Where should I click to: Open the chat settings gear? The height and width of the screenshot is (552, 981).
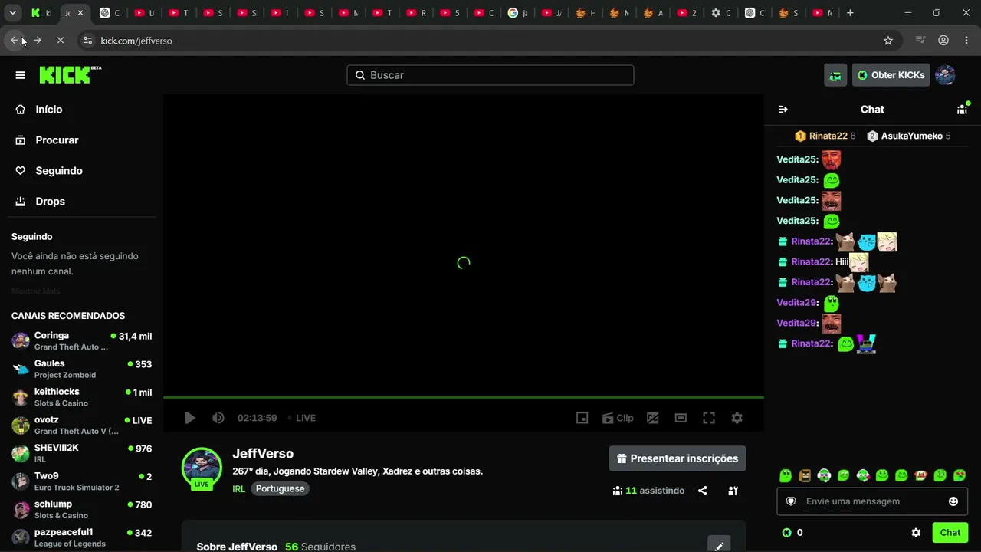(x=916, y=533)
